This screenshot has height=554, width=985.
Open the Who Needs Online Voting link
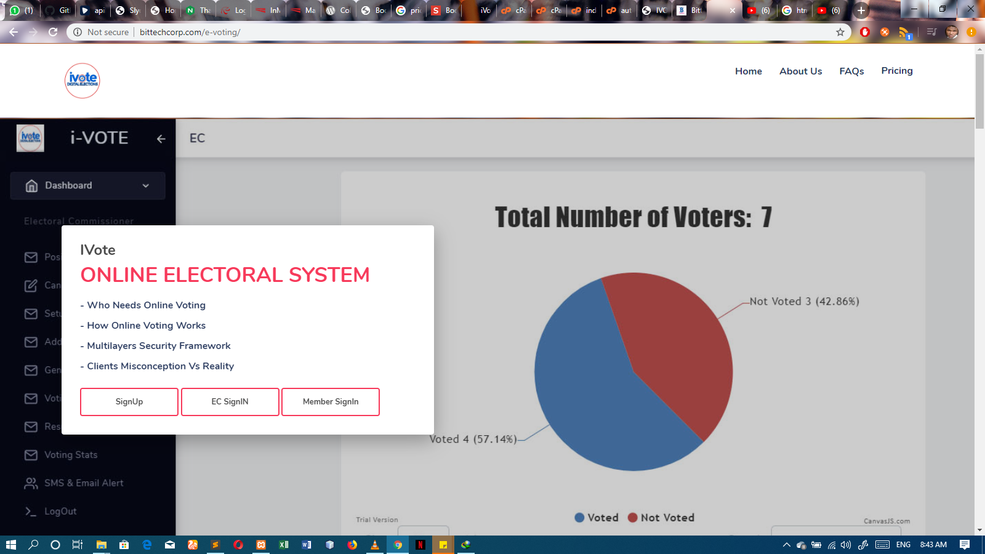pyautogui.click(x=147, y=305)
